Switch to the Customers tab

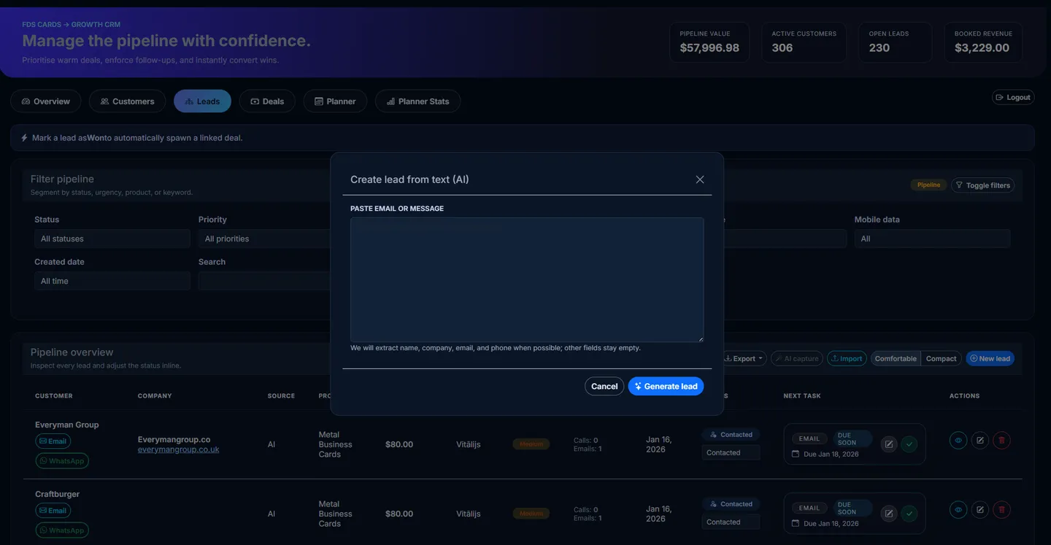tap(128, 101)
